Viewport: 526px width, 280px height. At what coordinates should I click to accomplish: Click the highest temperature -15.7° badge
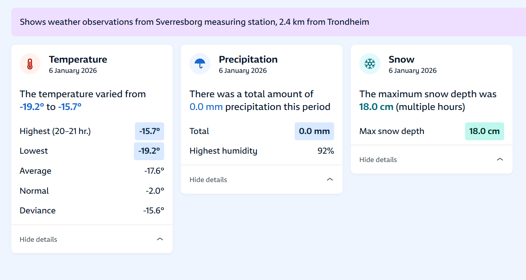coord(150,131)
